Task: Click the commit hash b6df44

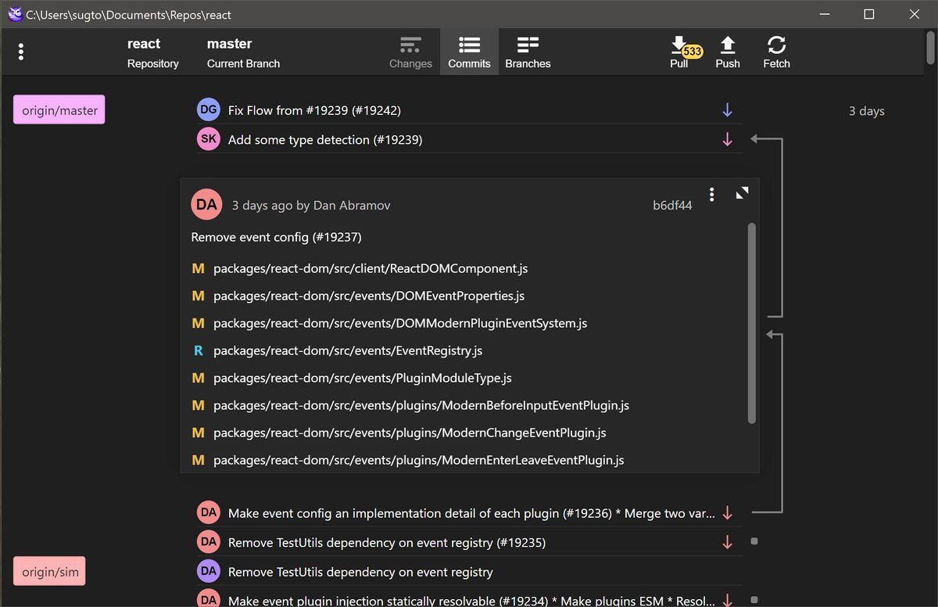Action: pos(672,206)
